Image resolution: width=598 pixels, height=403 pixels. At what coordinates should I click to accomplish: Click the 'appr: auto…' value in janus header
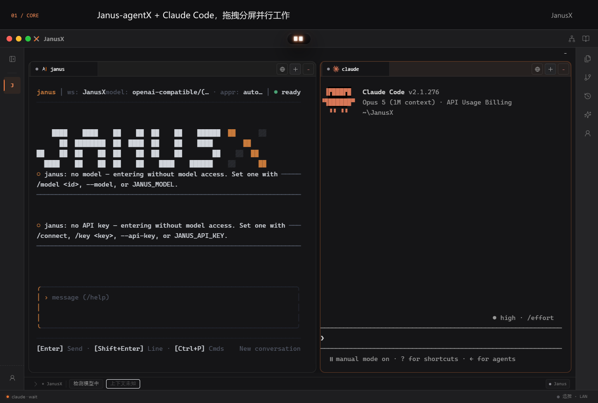pos(242,92)
